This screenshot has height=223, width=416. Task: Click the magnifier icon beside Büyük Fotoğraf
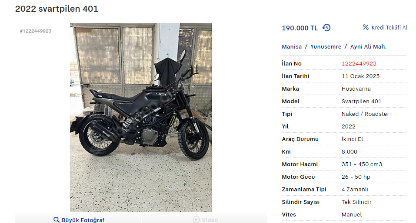click(56, 220)
